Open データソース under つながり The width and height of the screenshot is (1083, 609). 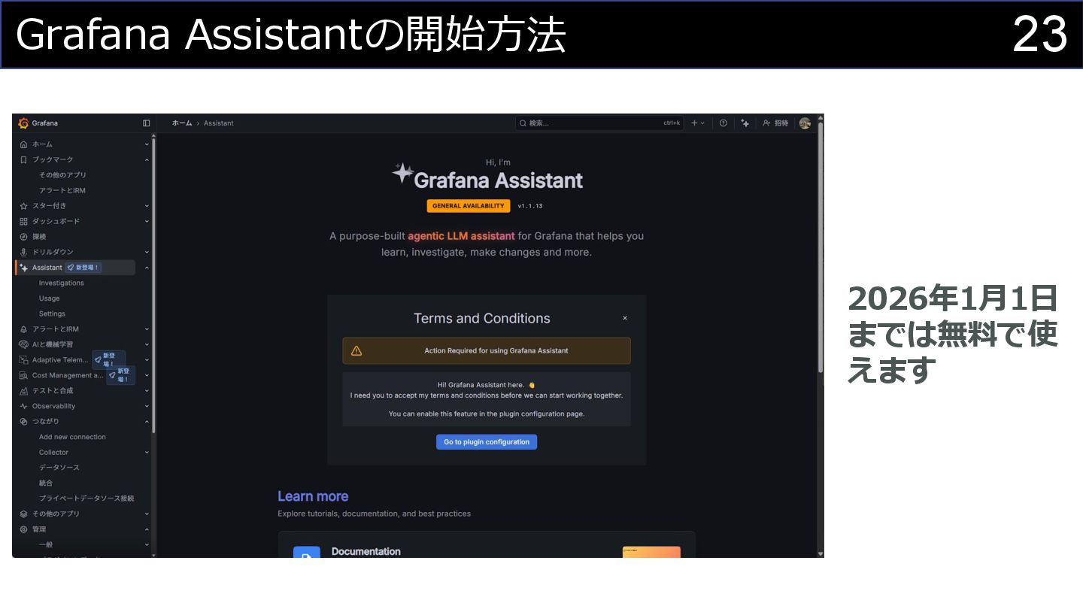pos(59,468)
